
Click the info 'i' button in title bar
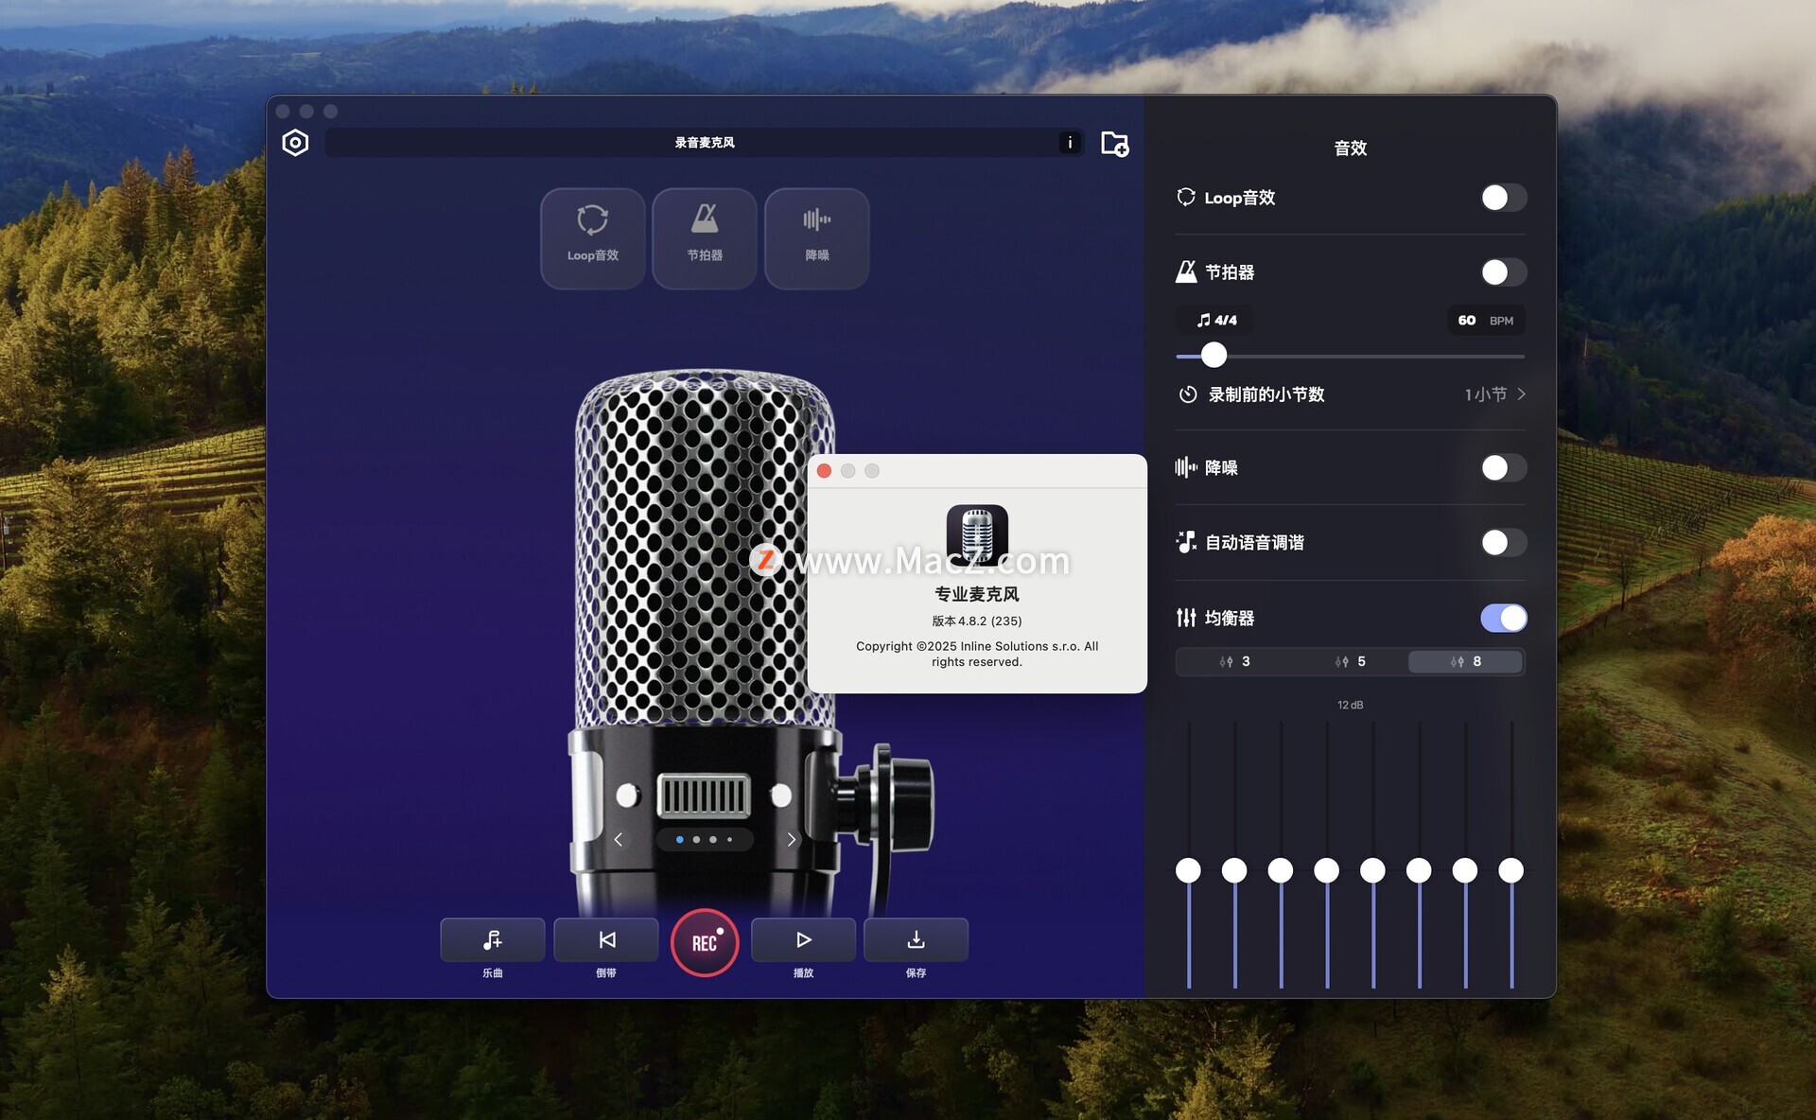pyautogui.click(x=1070, y=143)
